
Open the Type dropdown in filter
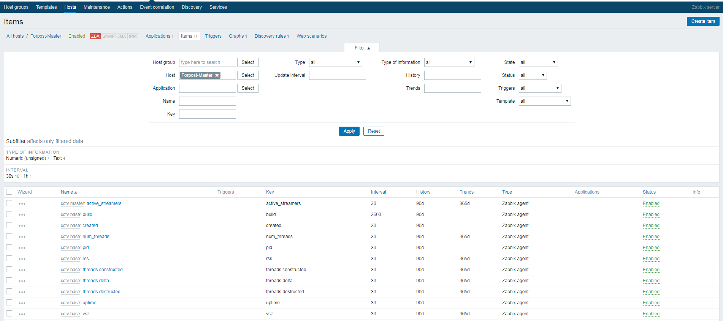pos(335,62)
